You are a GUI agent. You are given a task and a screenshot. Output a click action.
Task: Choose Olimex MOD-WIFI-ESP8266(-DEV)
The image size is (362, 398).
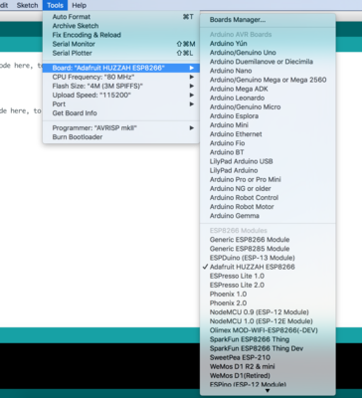(268, 330)
